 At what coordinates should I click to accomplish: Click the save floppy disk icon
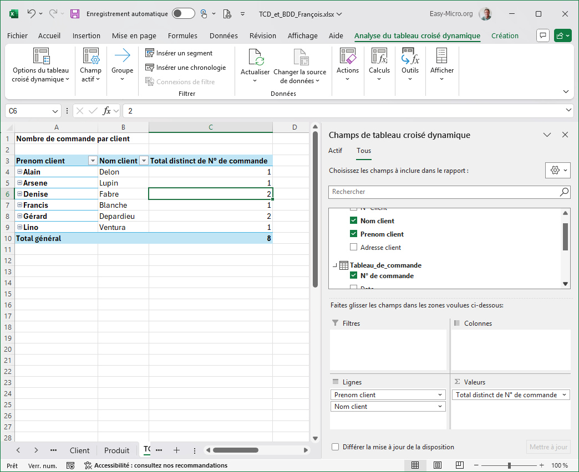pos(75,14)
